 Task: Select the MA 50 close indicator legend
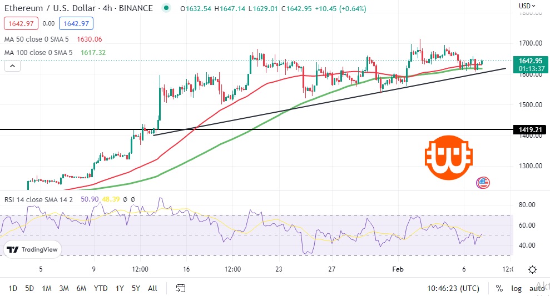pos(37,39)
